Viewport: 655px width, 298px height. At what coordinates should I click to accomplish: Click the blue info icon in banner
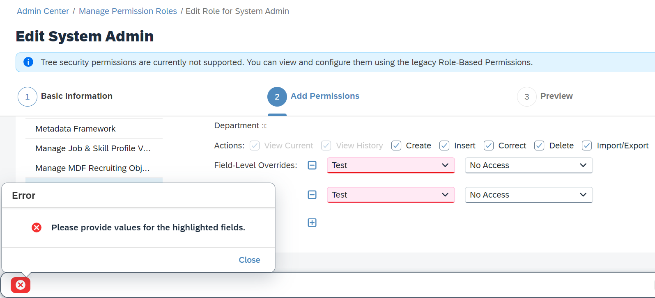[28, 62]
